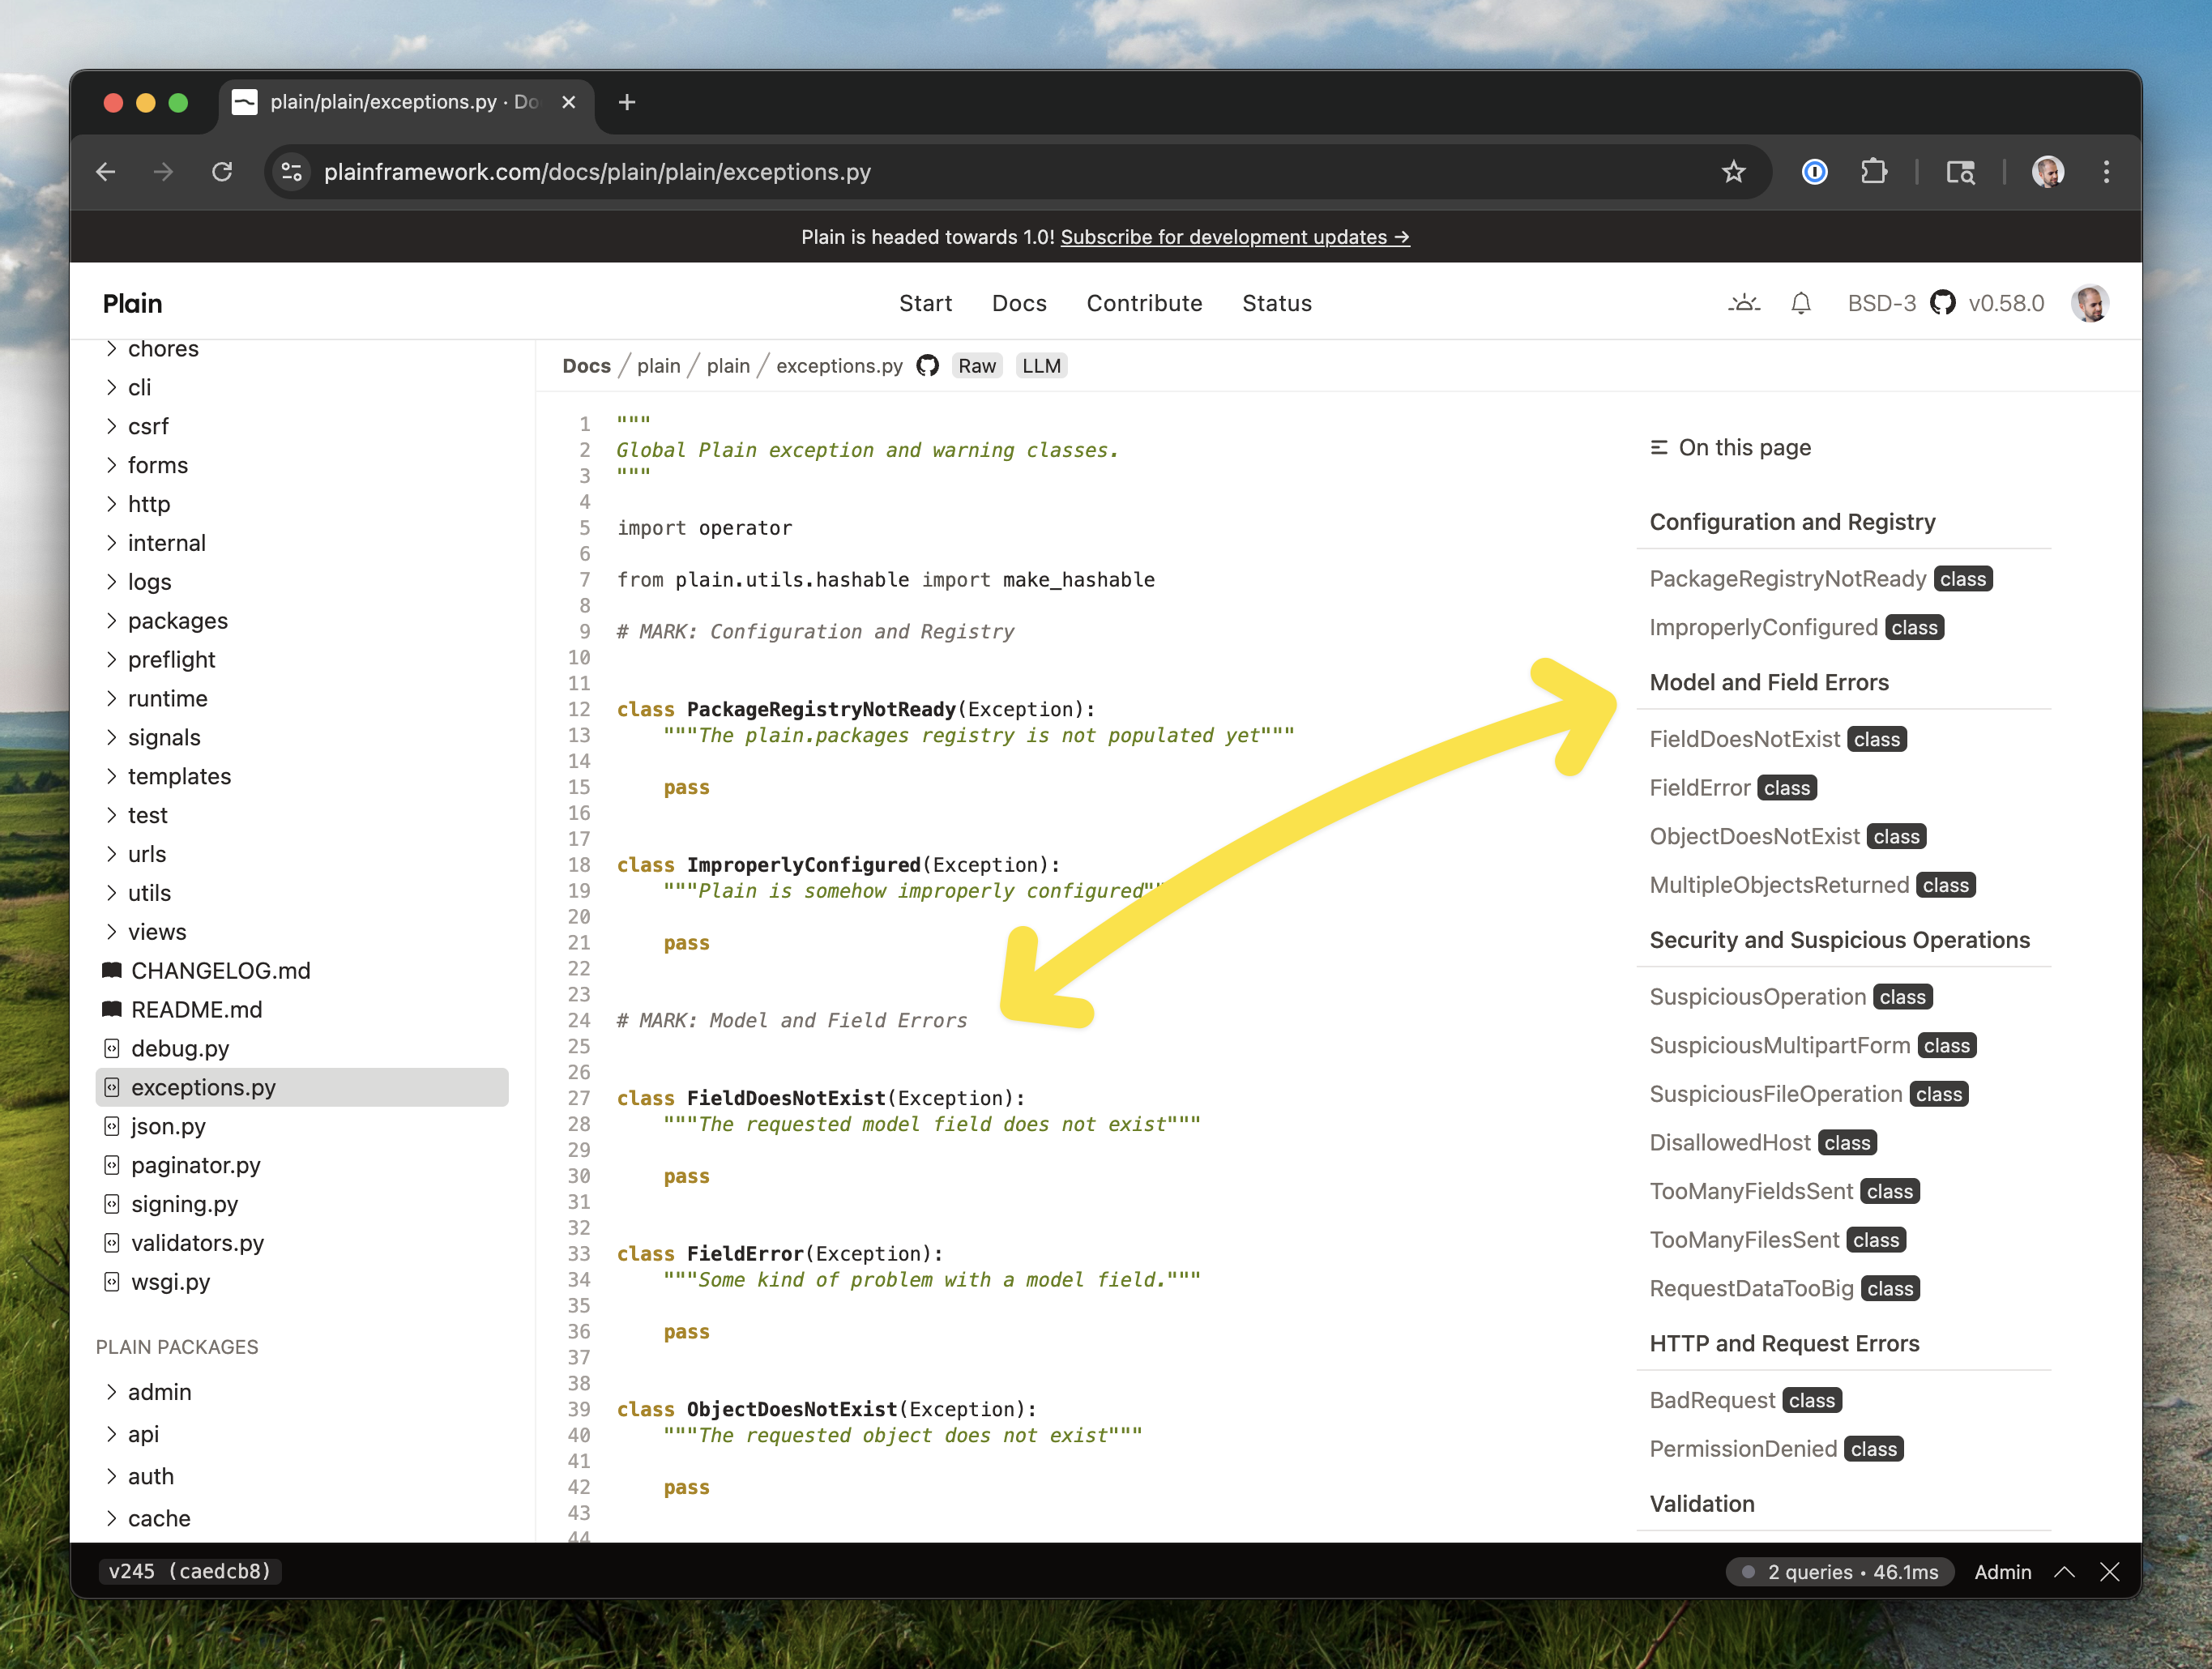2212x1669 pixels.
Task: Open the Status nav item
Action: (1276, 303)
